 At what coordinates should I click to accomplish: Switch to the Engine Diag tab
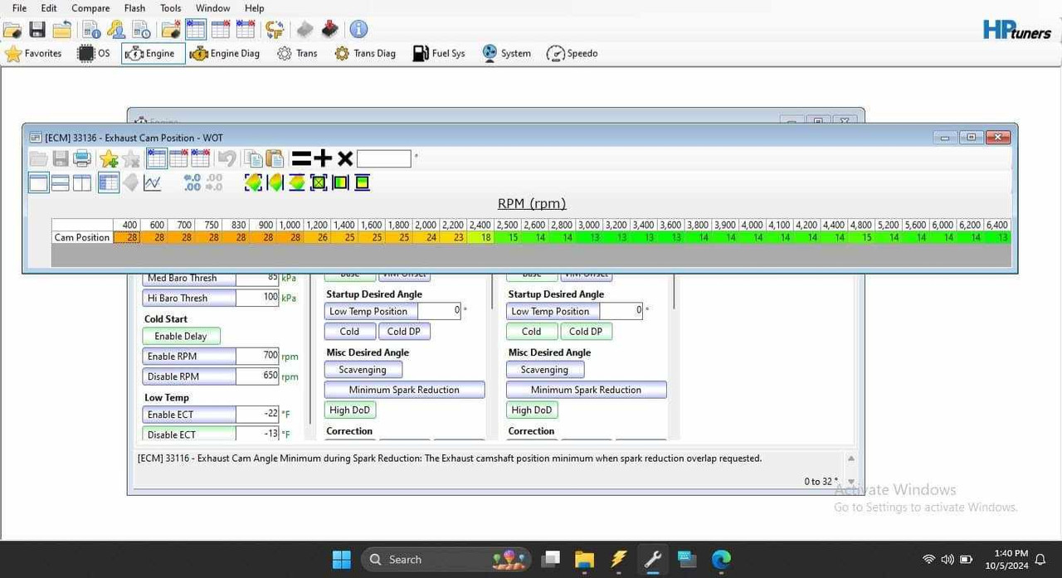pos(225,53)
